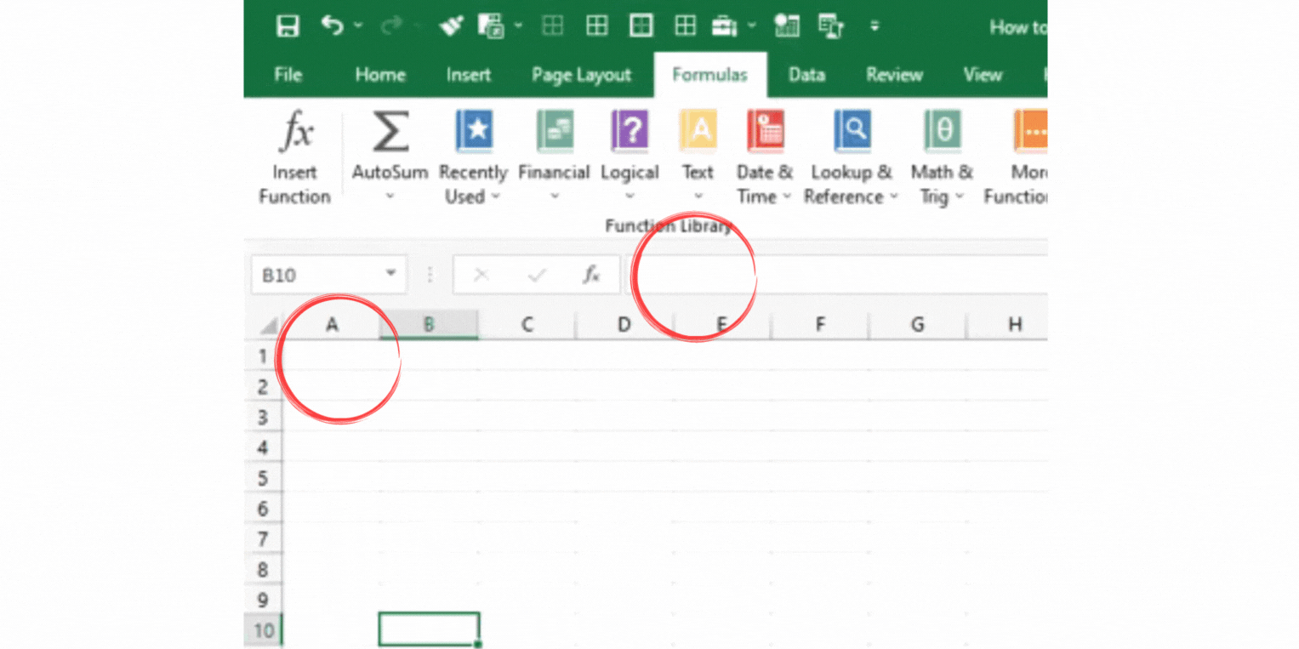
Task: Select column A header
Action: (x=332, y=324)
